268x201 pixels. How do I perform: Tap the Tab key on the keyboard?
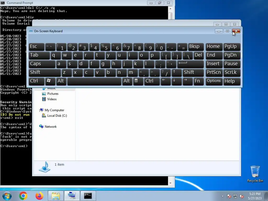pos(39,55)
